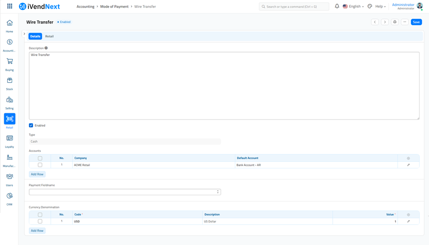Screen dimensions: 429x245
Task: Go to next record arrow
Action: [x=385, y=22]
